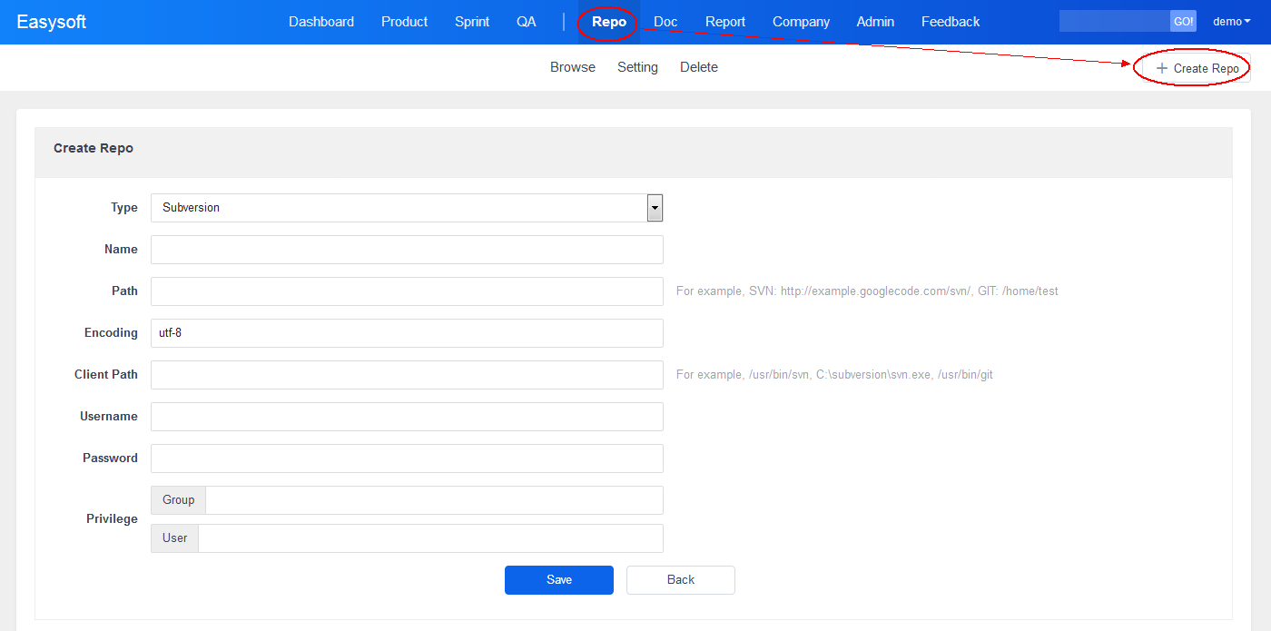Image resolution: width=1271 pixels, height=631 pixels.
Task: Click the Delete submenu link
Action: 699,67
